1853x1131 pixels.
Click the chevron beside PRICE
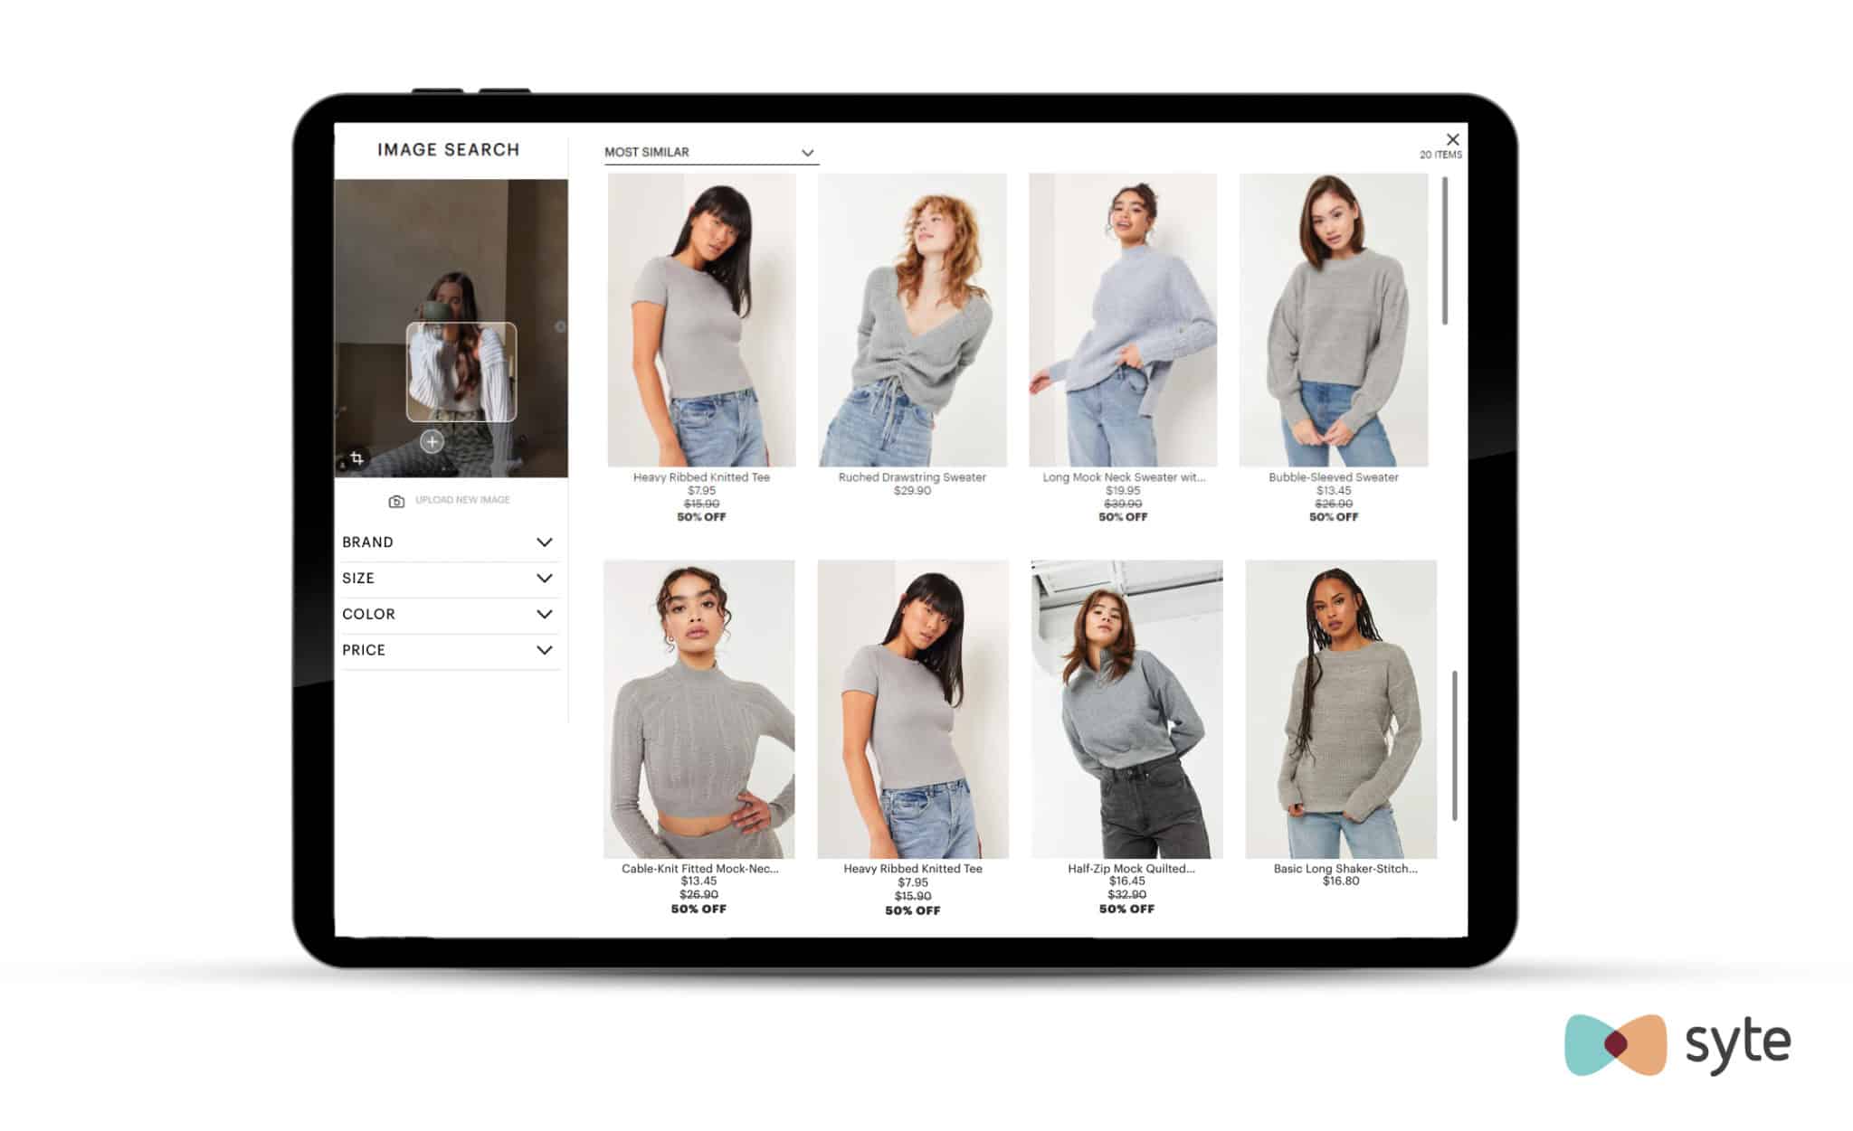tap(544, 650)
